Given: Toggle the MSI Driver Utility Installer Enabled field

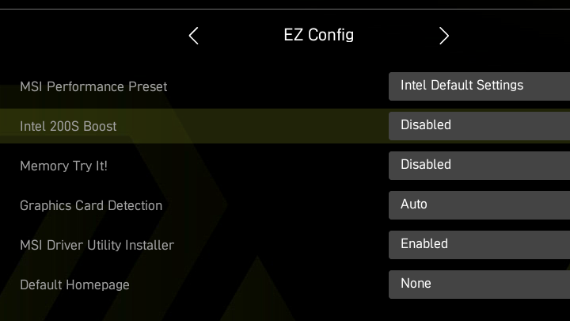Looking at the screenshot, I should [479, 245].
